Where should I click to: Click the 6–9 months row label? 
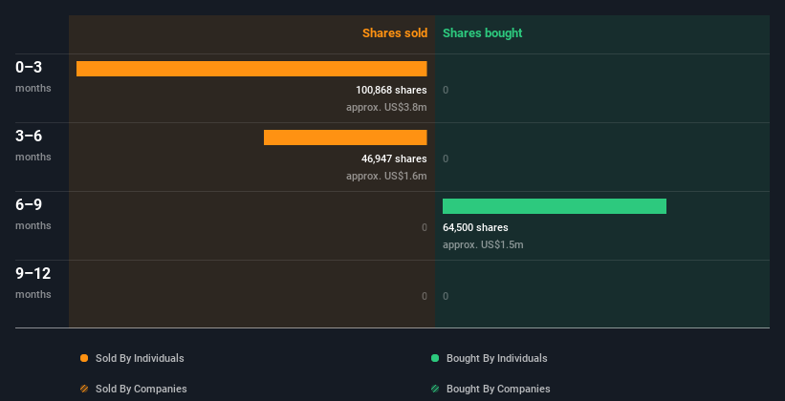pos(33,214)
